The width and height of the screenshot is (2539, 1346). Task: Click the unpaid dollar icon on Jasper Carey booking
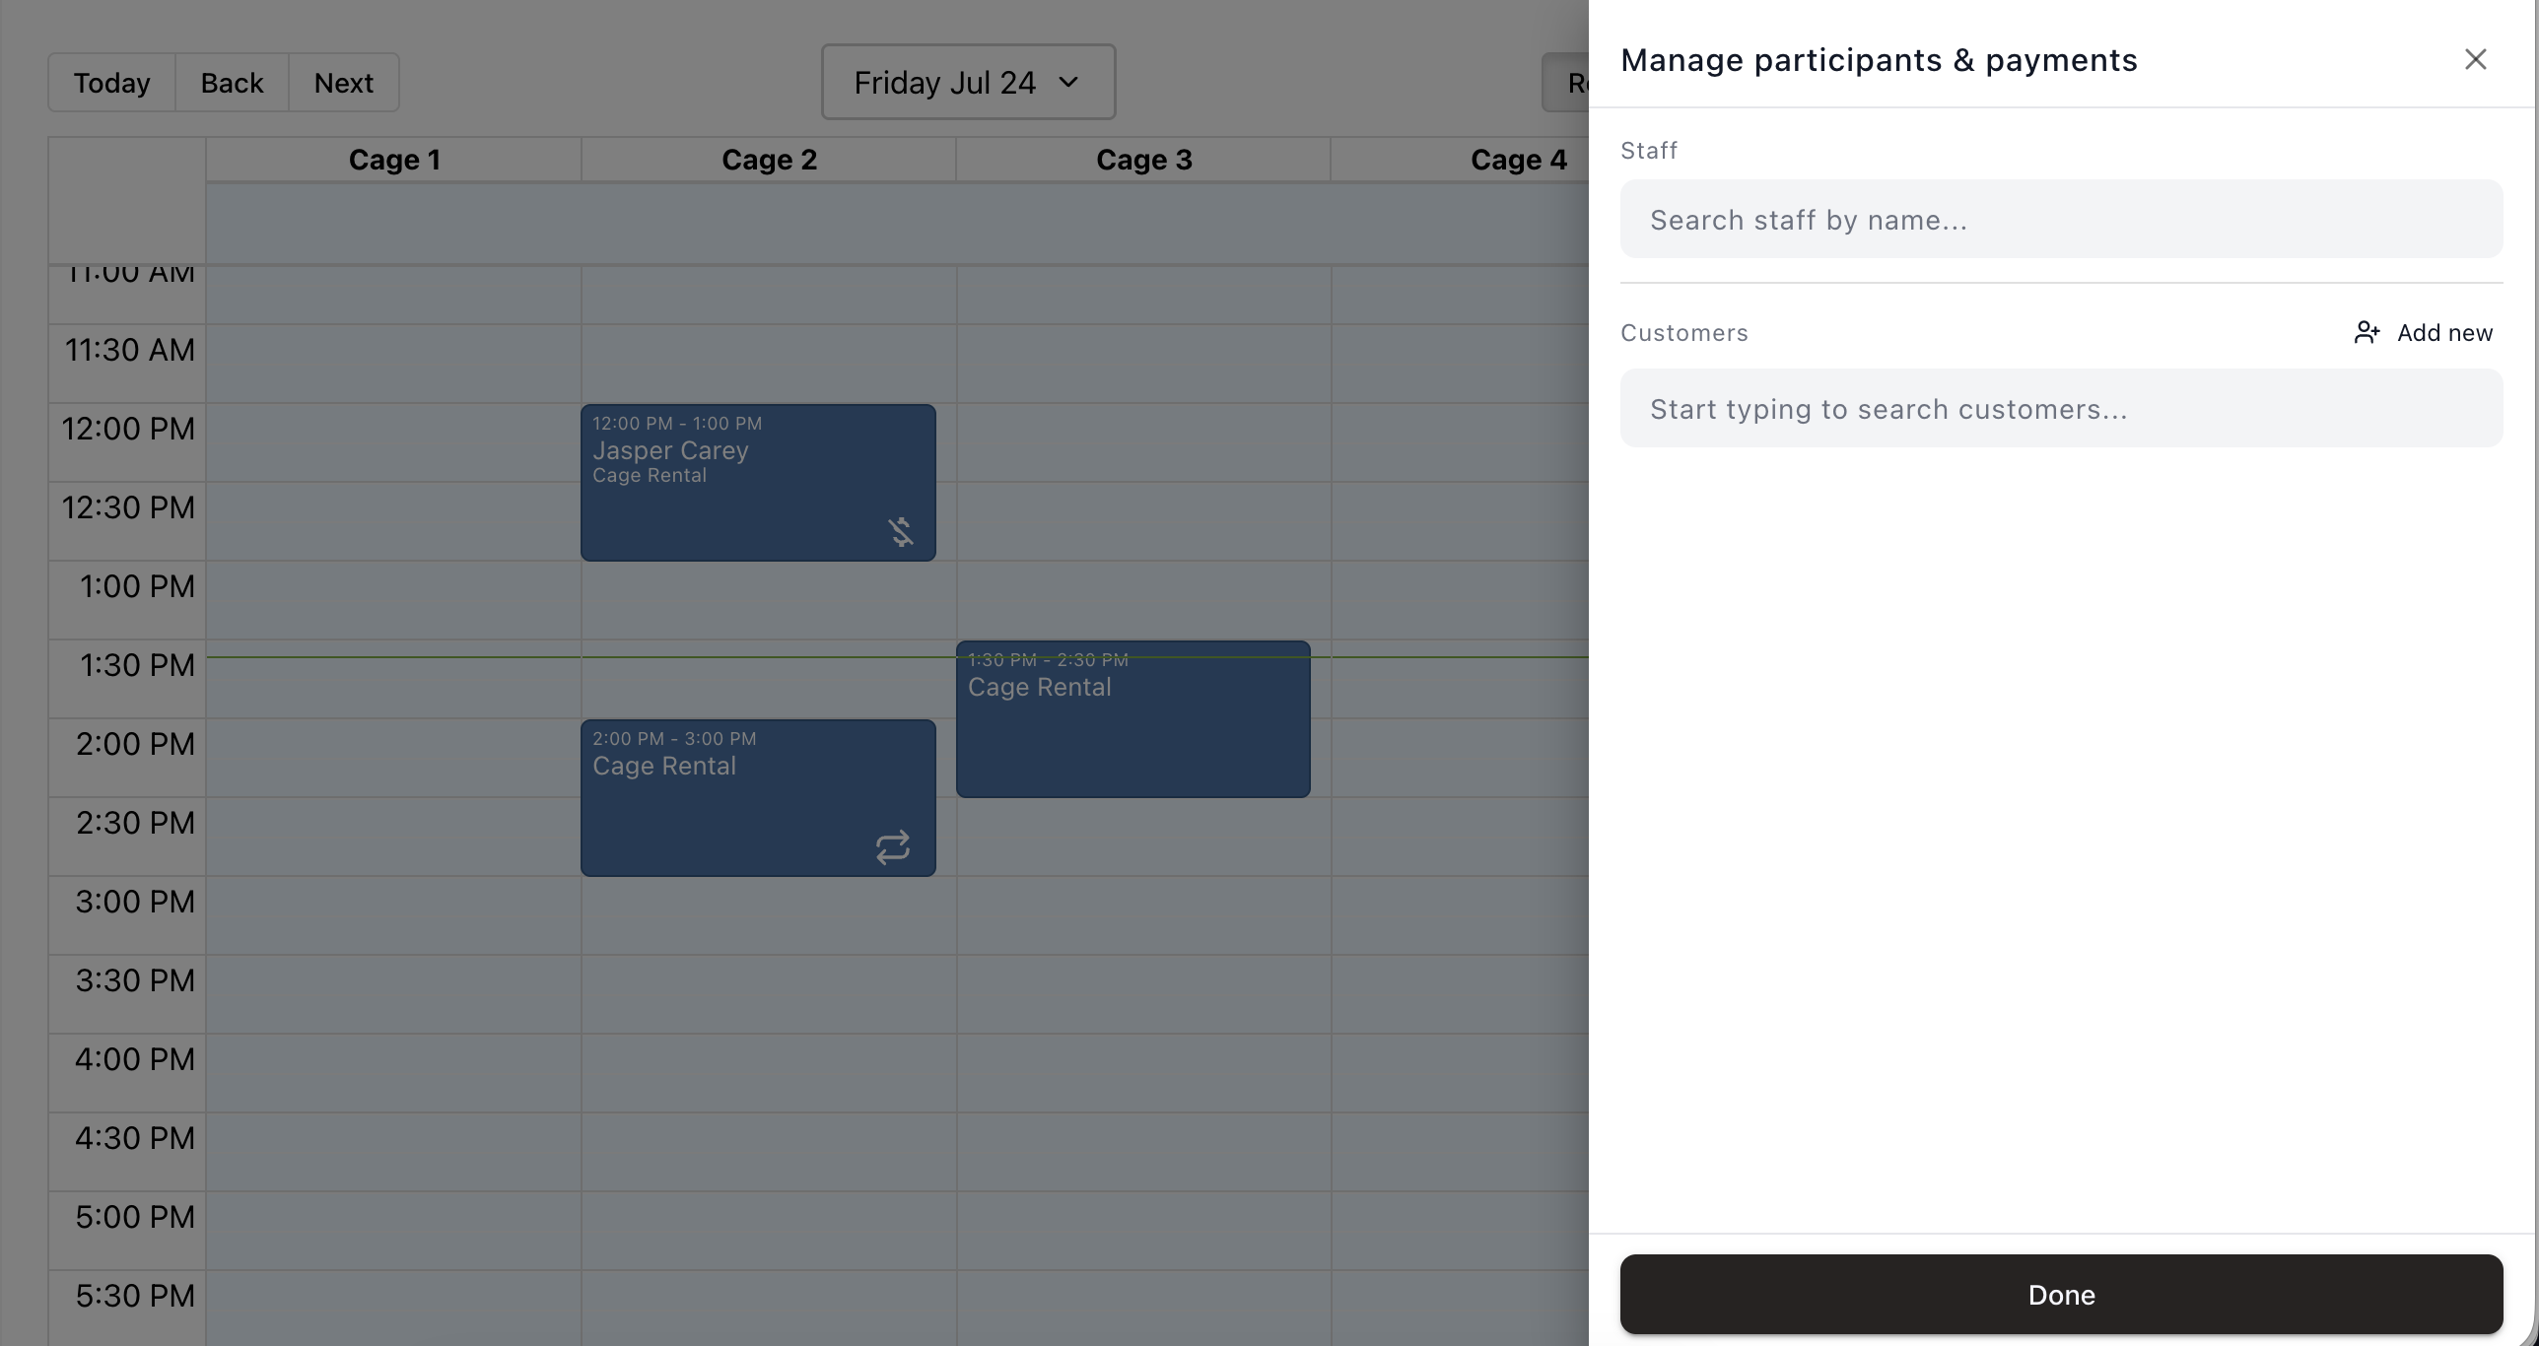point(900,532)
